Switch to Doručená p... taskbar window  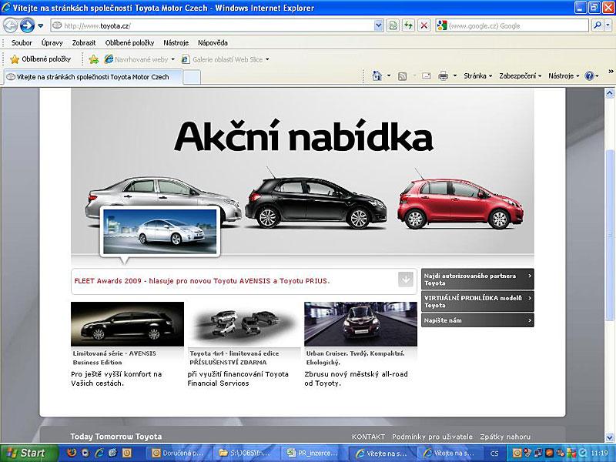[179, 454]
